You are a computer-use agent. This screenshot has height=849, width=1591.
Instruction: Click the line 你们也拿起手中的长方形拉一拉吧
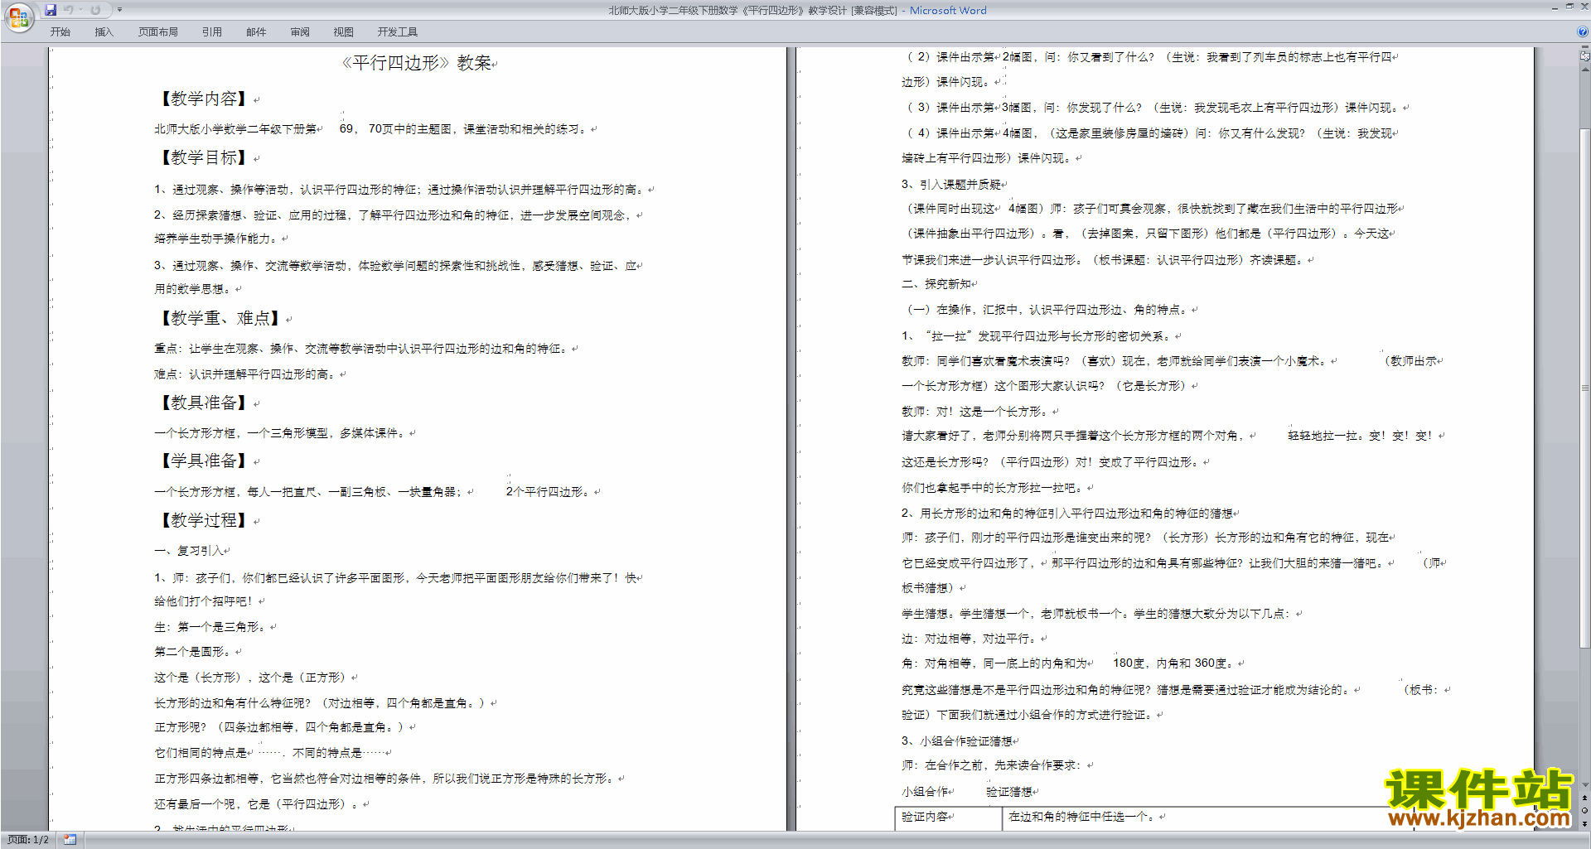tap(992, 488)
